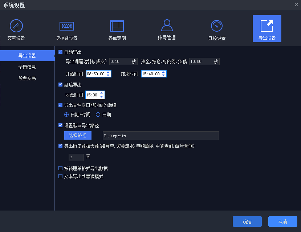The image size is (301, 232).
Task: Click the 结束时间 15:40:00 time field
Action: [x=154, y=74]
